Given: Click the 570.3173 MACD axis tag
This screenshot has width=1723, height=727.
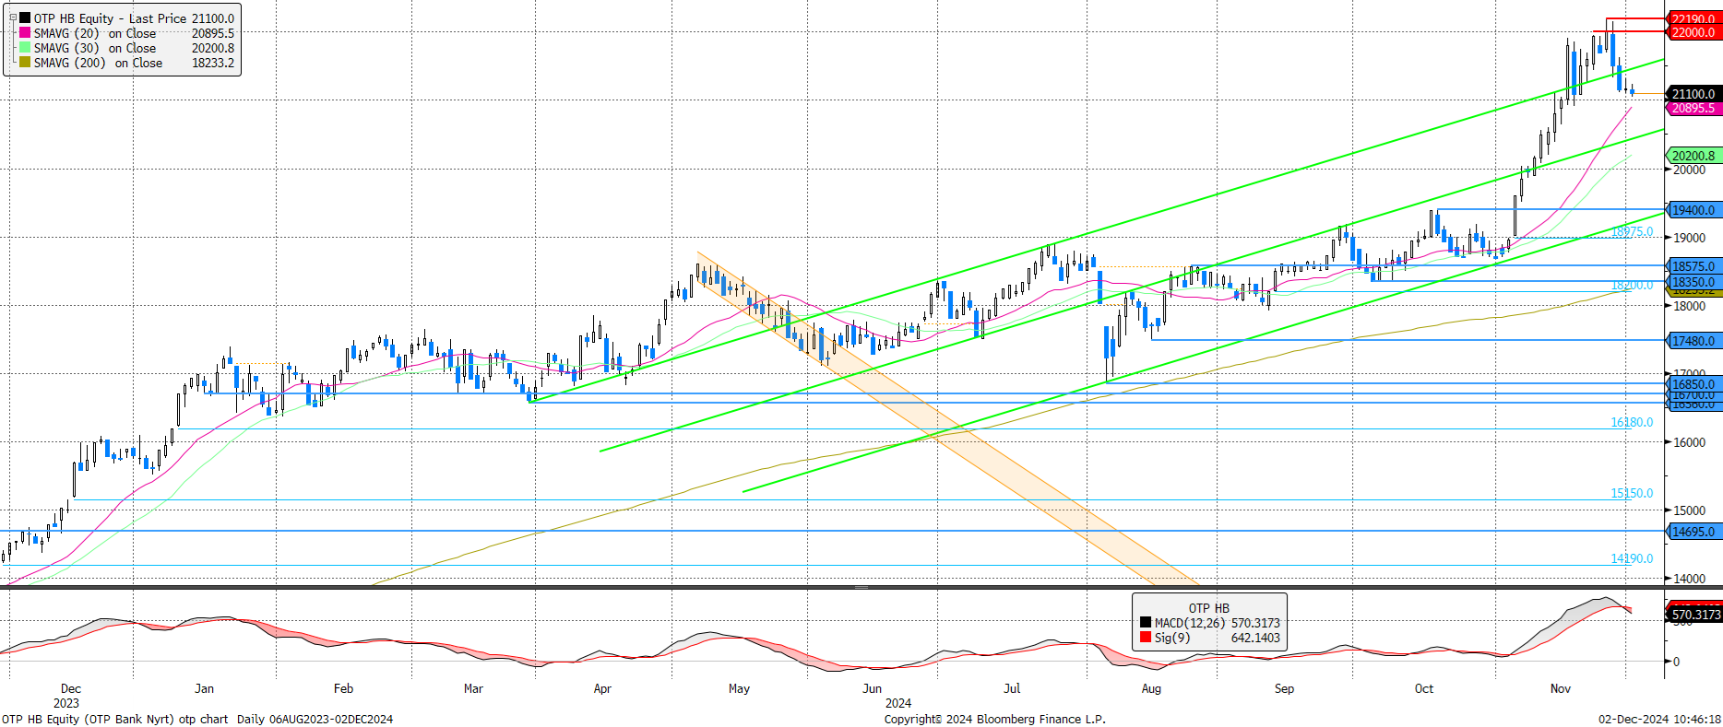Looking at the screenshot, I should (1694, 615).
